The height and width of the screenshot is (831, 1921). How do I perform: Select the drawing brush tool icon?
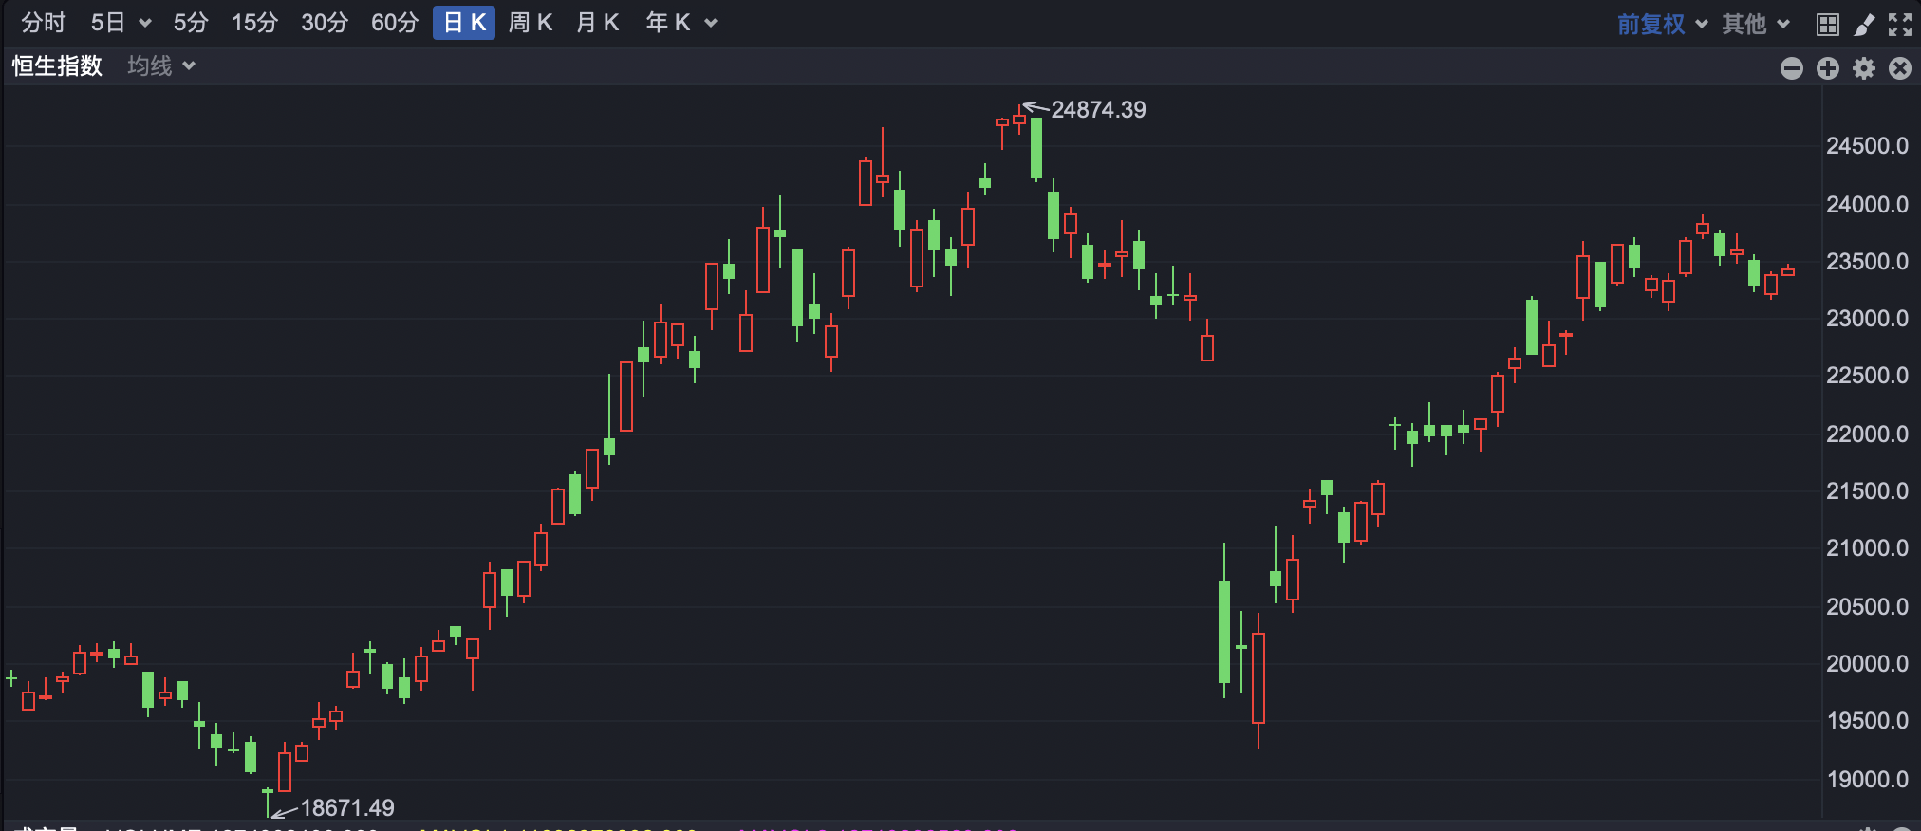click(x=1864, y=25)
